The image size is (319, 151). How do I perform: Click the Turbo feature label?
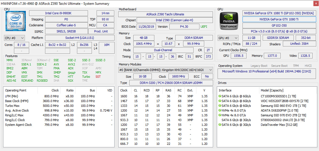click(x=86, y=77)
